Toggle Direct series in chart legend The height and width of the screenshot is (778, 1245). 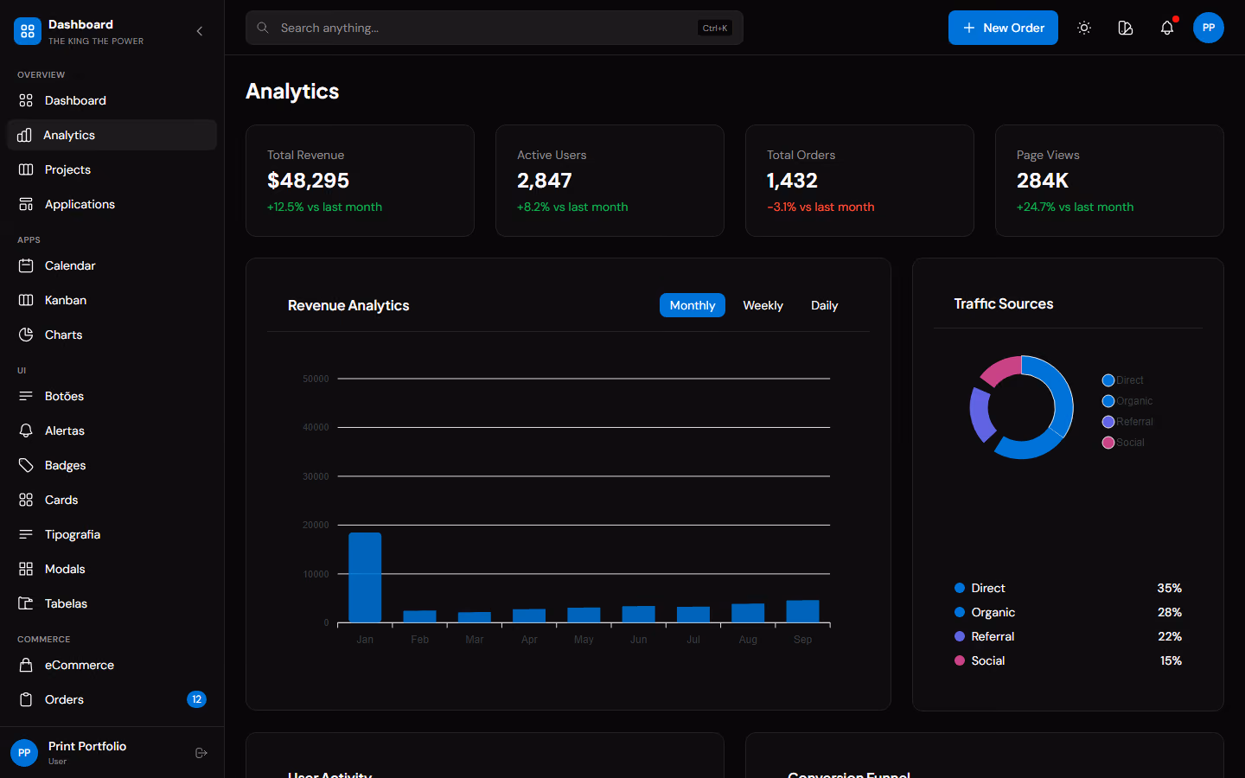coord(1123,380)
